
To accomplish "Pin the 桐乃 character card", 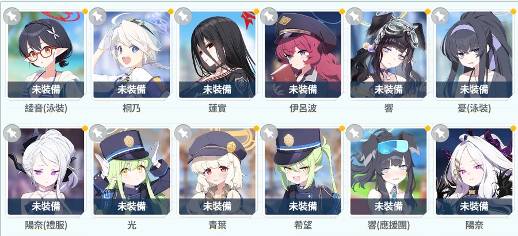I will tap(98, 16).
